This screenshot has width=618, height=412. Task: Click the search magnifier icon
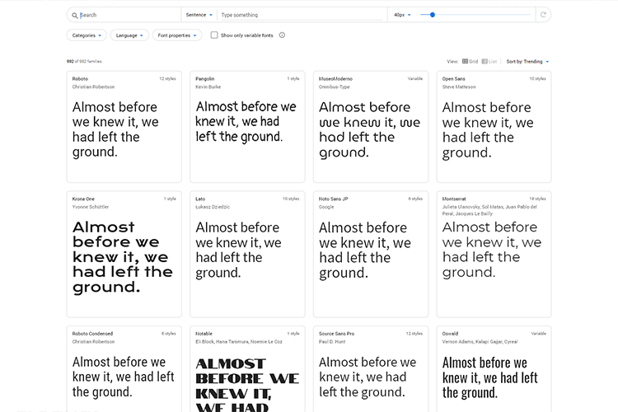coord(74,15)
